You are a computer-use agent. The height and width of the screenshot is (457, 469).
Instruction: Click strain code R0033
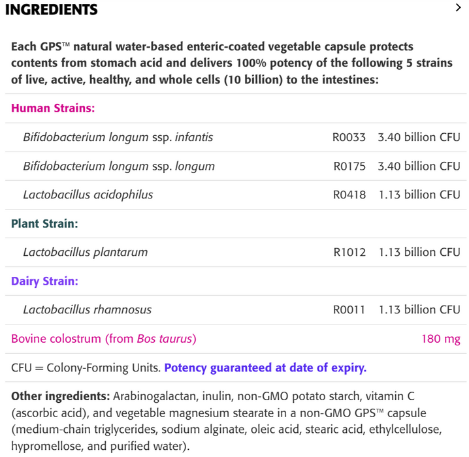point(349,137)
